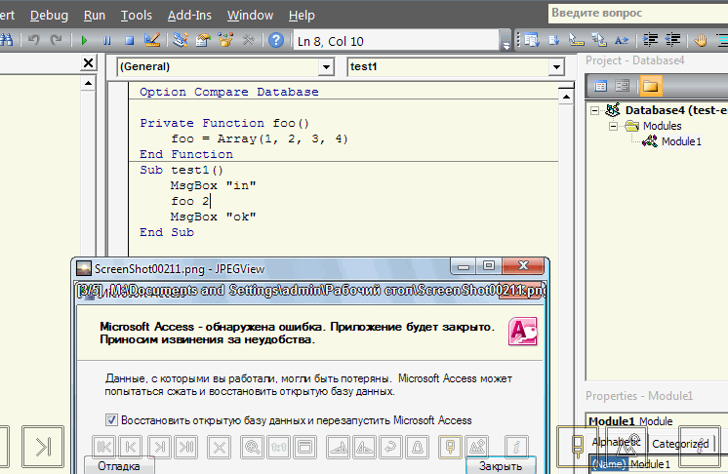
Task: Click the Quick Info icon
Action: [576, 40]
